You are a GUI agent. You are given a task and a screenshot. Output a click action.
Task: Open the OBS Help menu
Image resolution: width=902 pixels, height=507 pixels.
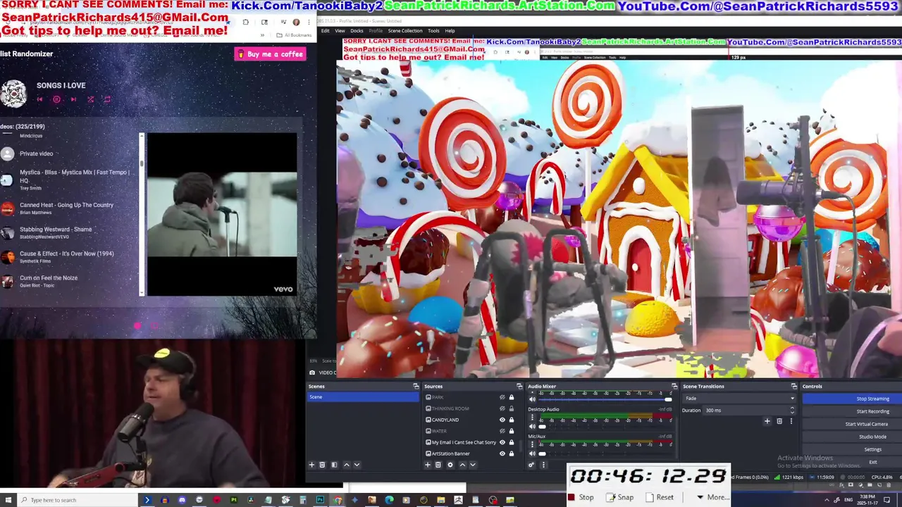pyautogui.click(x=450, y=31)
